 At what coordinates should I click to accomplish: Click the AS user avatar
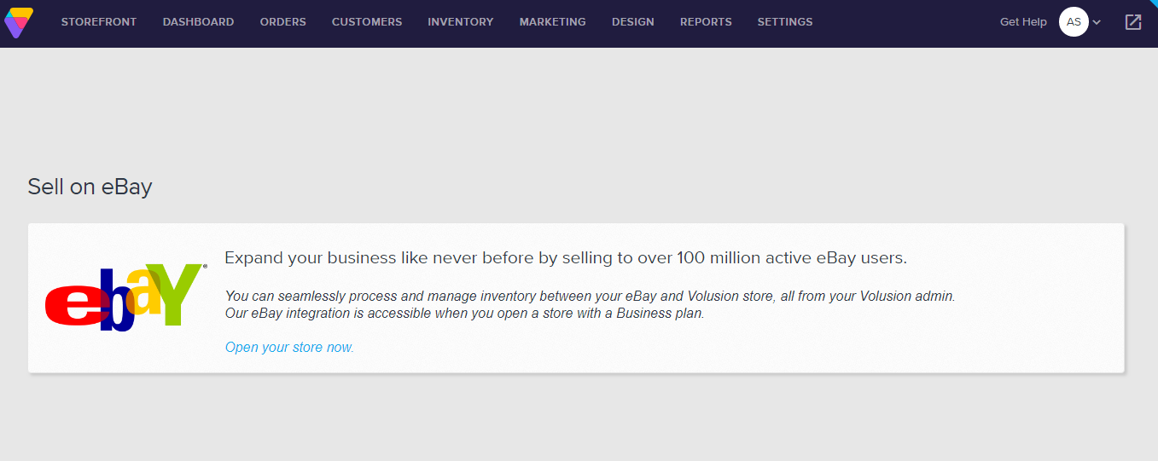point(1074,22)
